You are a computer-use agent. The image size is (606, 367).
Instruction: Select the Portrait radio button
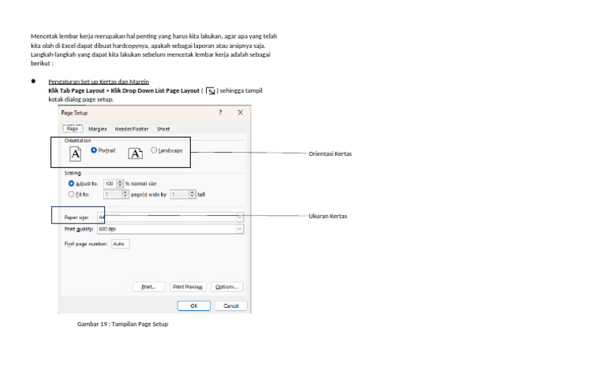pos(94,150)
